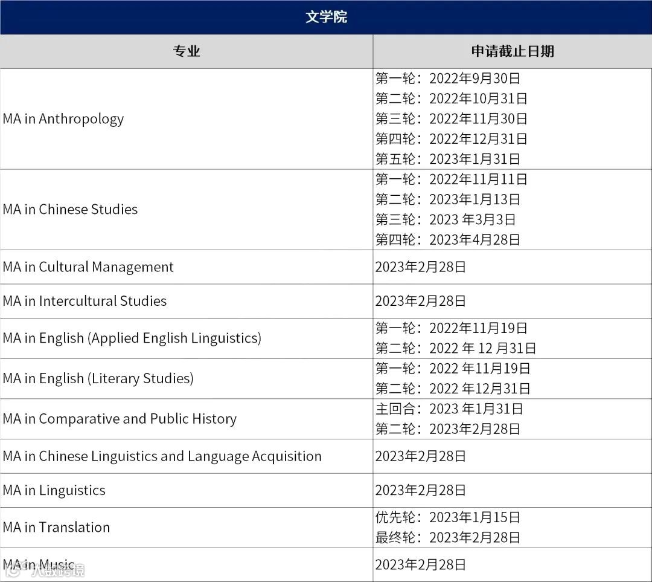Click Literary Studies 第二轮 12月31日 date
This screenshot has height=582, width=652.
click(453, 389)
